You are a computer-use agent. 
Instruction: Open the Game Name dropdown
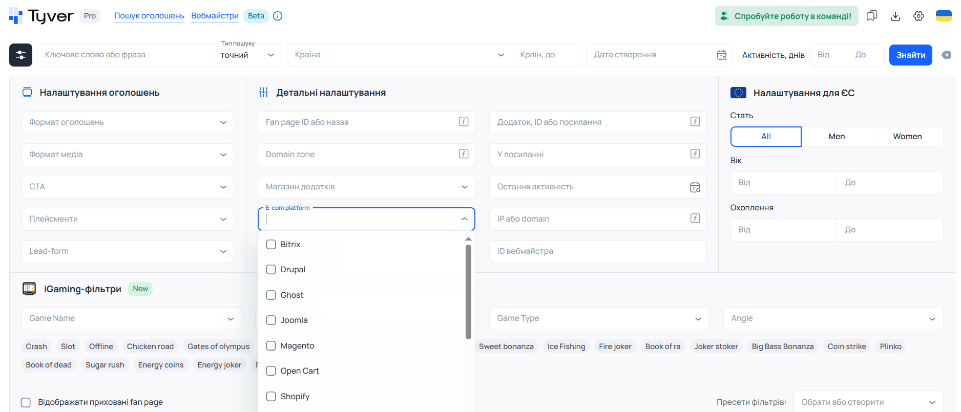(x=131, y=318)
